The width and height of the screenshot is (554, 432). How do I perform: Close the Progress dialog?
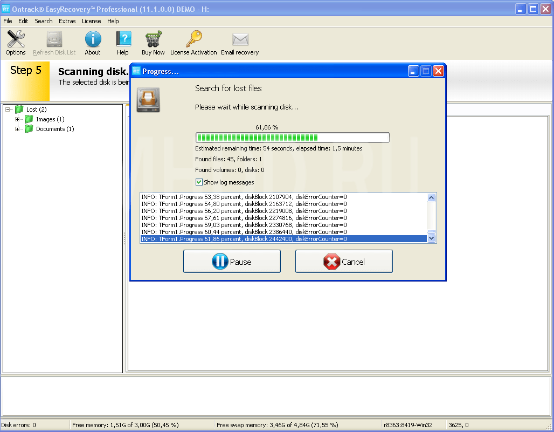click(x=439, y=71)
